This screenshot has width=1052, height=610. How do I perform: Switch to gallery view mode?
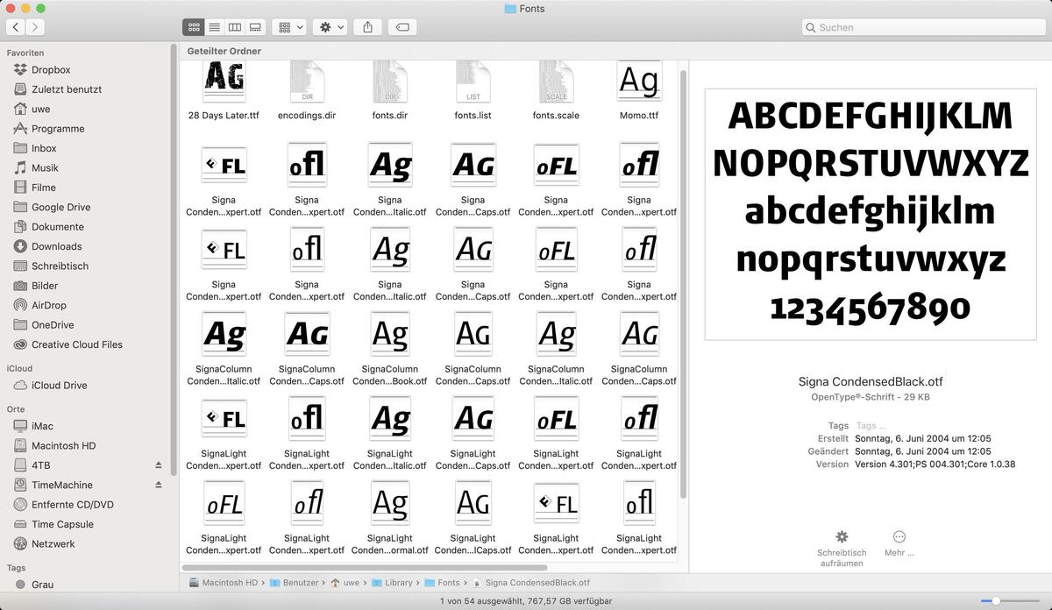[255, 27]
